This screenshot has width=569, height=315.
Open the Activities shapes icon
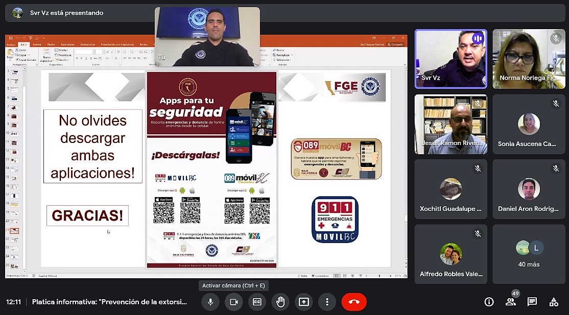pos(554,302)
